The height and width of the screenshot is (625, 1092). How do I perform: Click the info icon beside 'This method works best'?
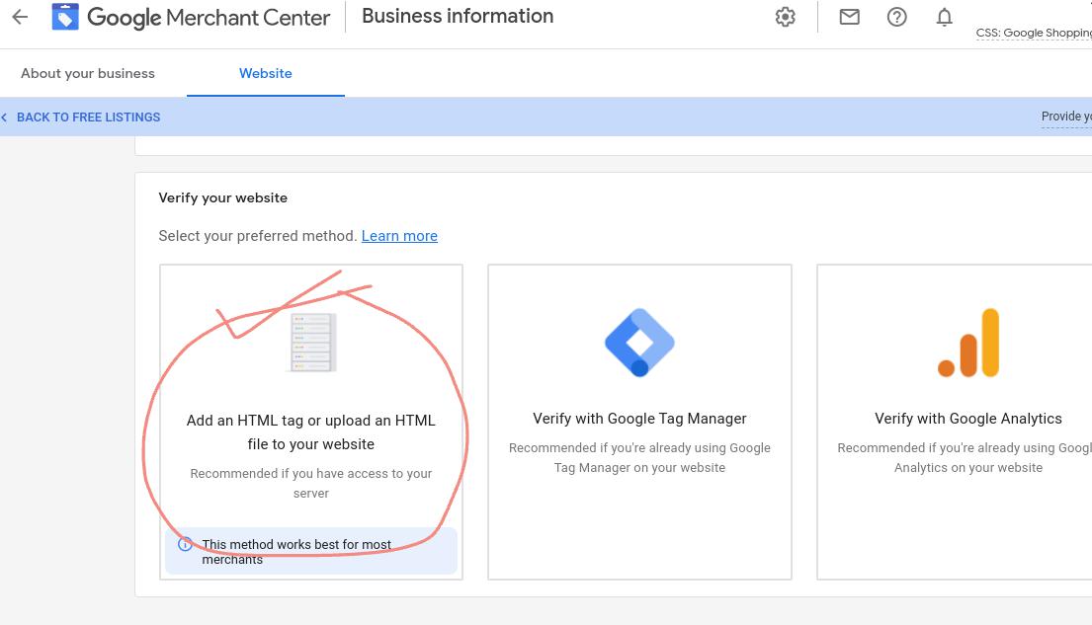pyautogui.click(x=185, y=544)
